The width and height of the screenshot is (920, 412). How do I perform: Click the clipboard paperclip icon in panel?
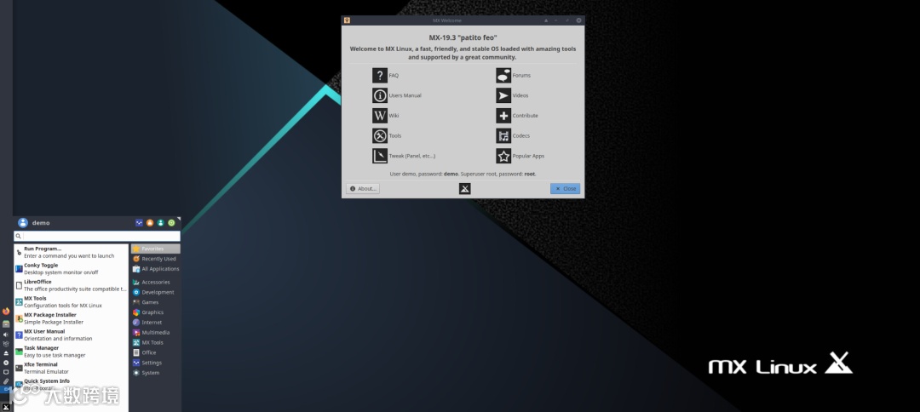pyautogui.click(x=6, y=381)
